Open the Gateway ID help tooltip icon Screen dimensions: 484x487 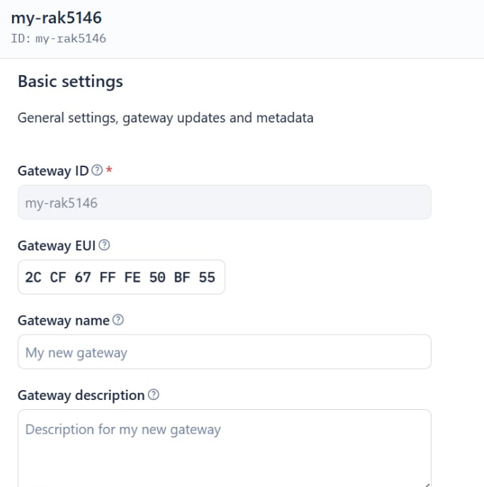[x=97, y=170]
